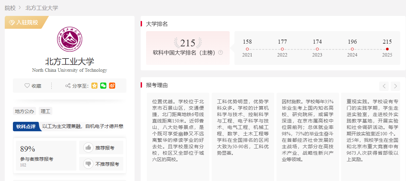Select the 2023 ranking point on timeline

(x=317, y=49)
